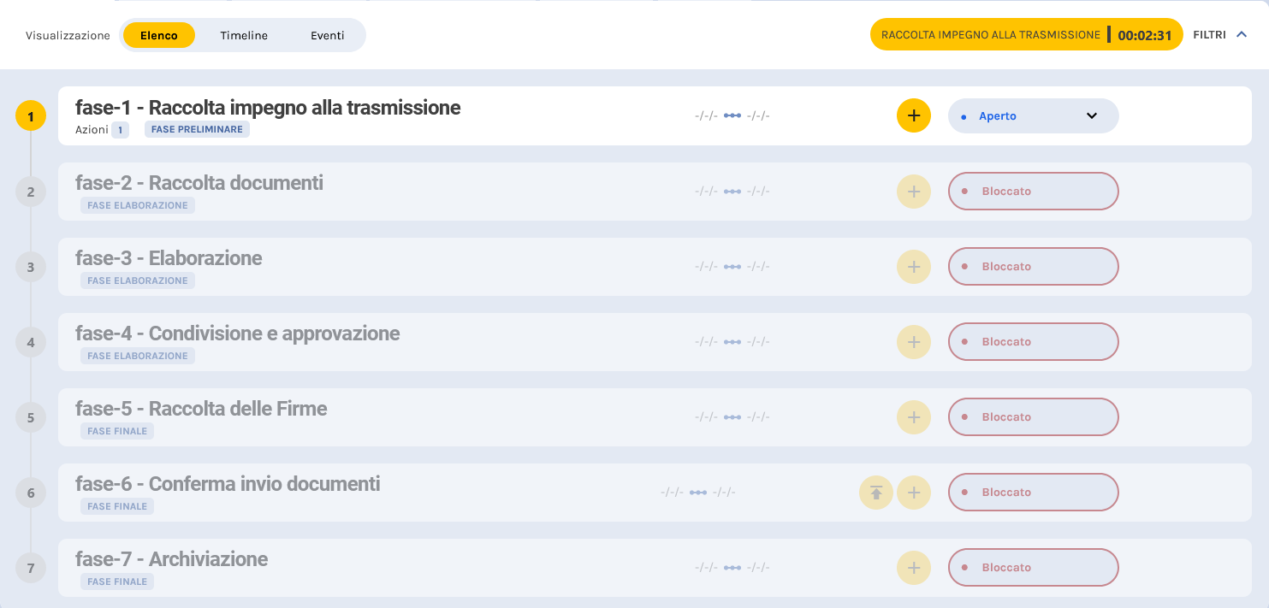The width and height of the screenshot is (1269, 608).
Task: Click the plus icon on fase-3 Elaborazione
Action: 913,266
